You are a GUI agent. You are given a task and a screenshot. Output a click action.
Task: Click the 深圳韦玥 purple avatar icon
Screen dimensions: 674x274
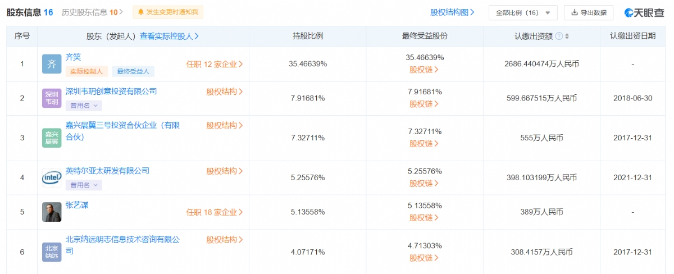[x=52, y=98]
